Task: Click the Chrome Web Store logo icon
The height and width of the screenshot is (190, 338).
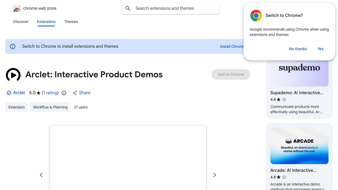Action: coord(17,8)
